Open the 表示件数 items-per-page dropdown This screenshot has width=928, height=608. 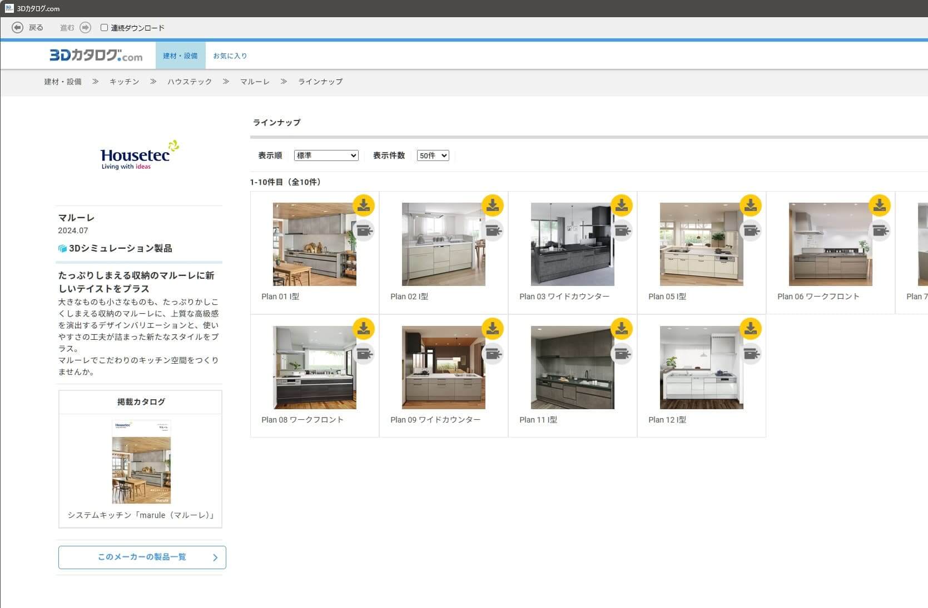coord(433,155)
